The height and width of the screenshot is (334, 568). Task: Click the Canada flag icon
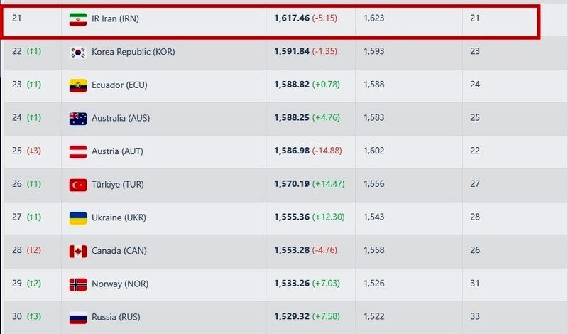[x=78, y=251]
